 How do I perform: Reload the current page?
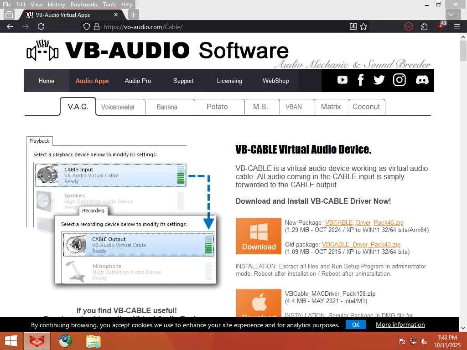[41, 26]
